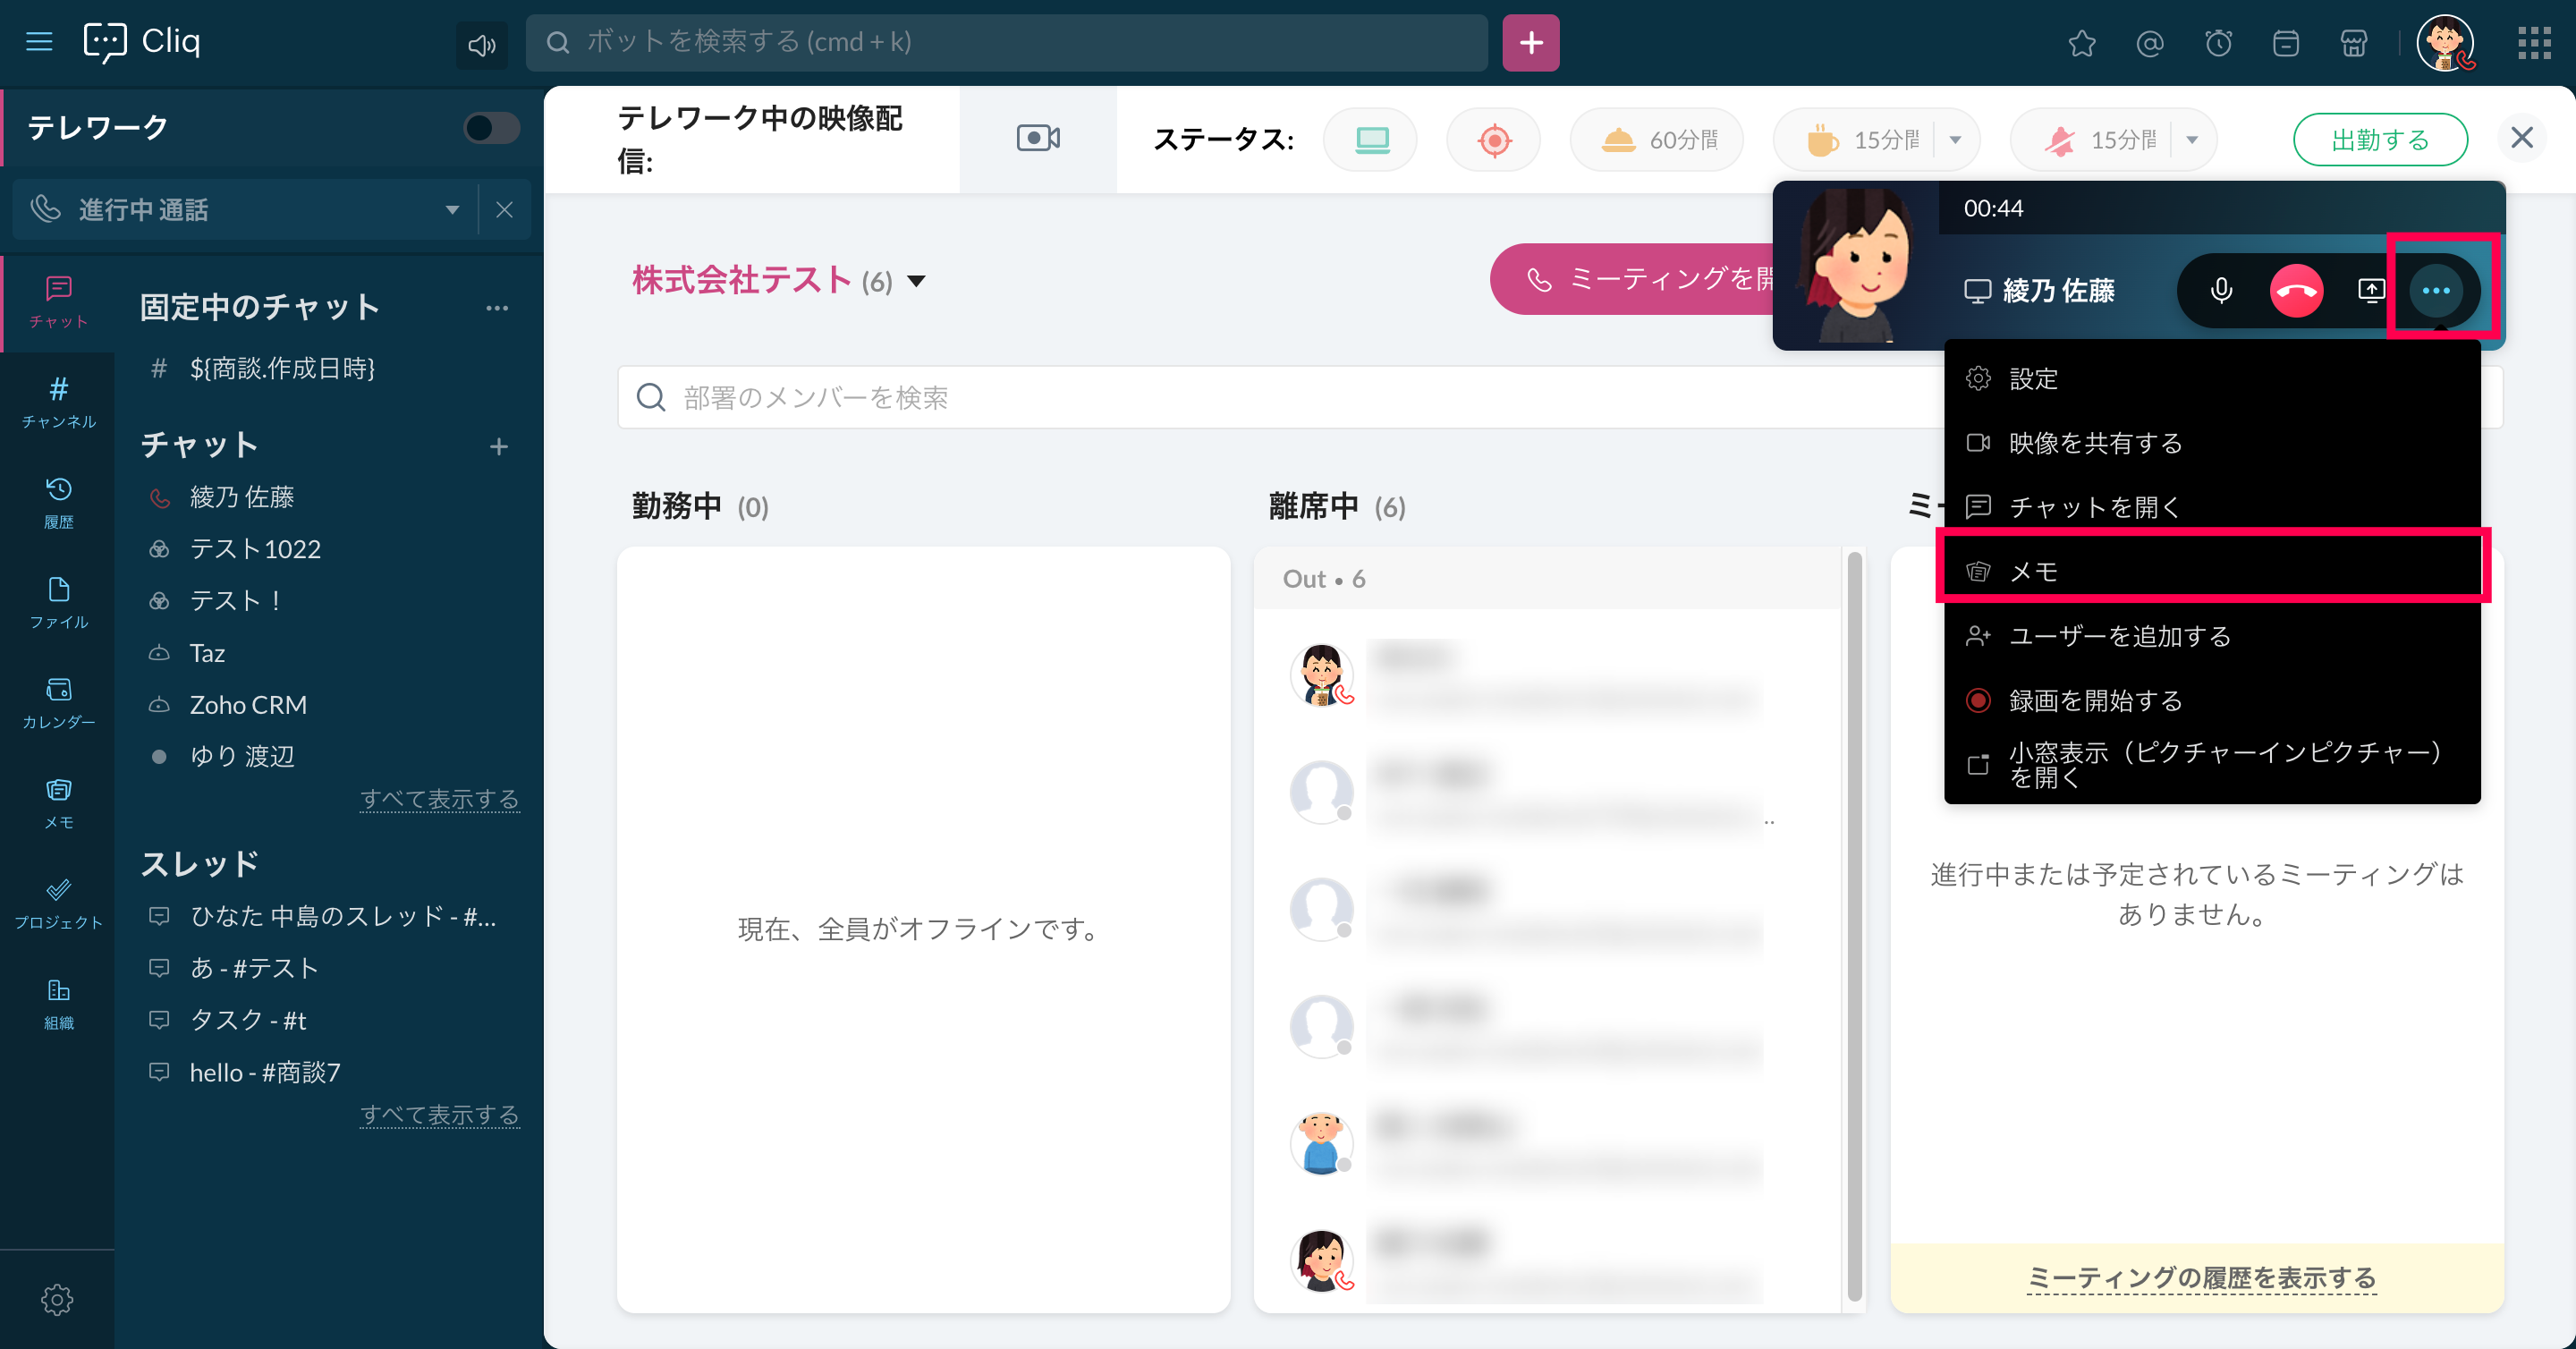Open the meeting history link
2576x1349 pixels.
click(x=2200, y=1277)
